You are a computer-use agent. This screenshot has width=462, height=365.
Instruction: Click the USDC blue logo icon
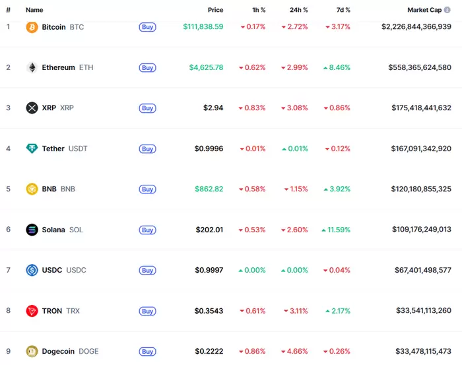[32, 270]
